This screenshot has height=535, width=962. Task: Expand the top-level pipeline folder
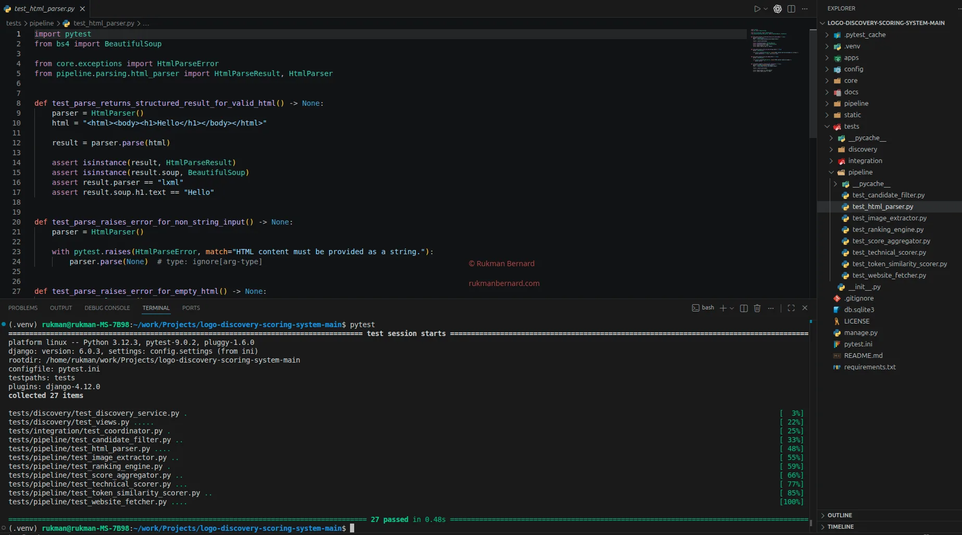890,104
